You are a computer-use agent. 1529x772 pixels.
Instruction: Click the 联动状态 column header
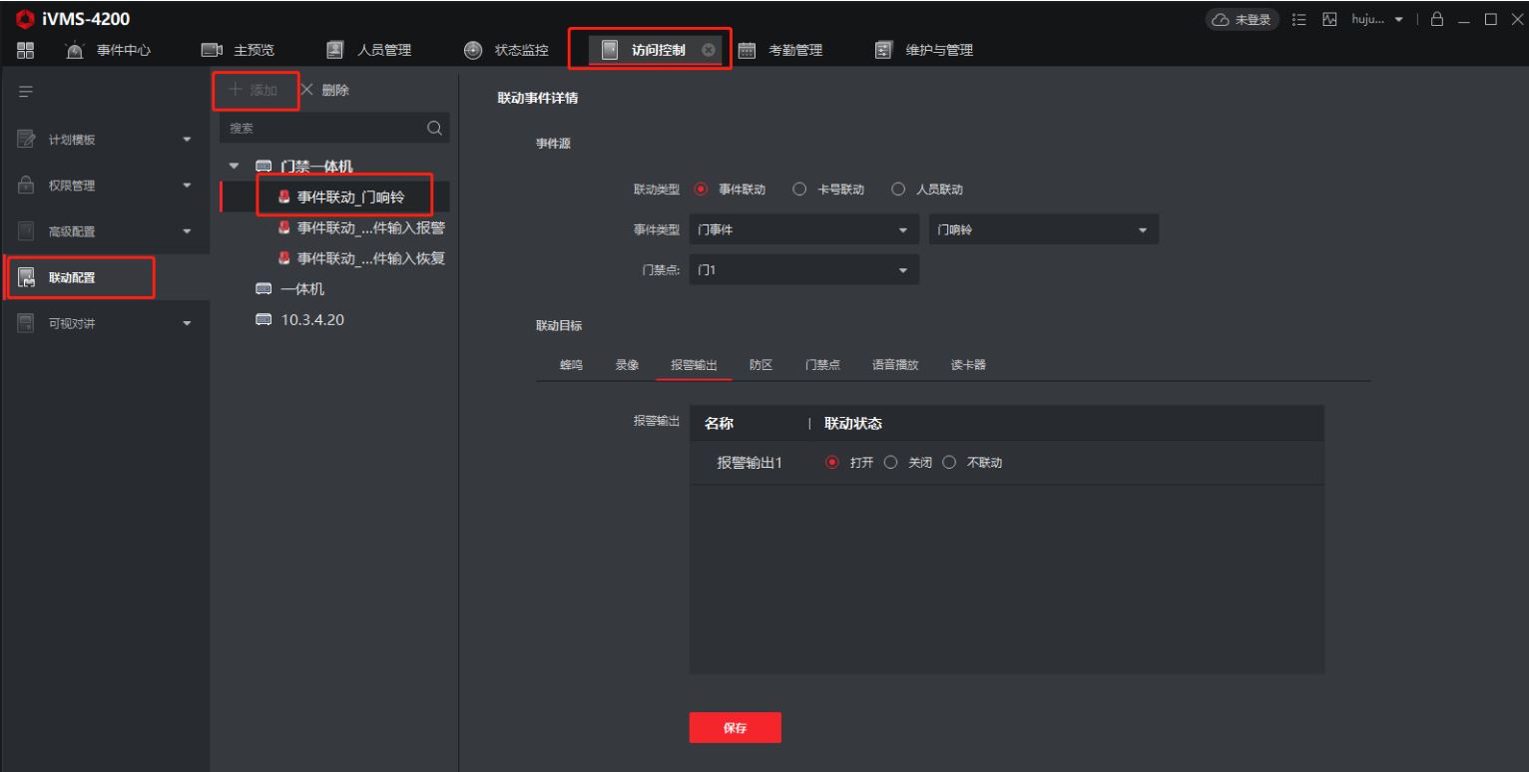[852, 424]
